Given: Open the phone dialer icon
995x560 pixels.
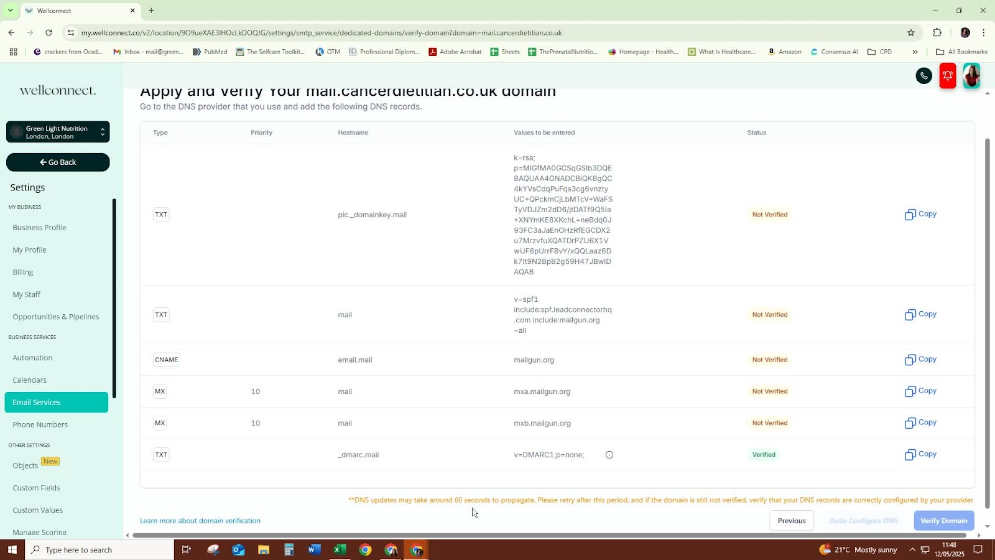Looking at the screenshot, I should pos(924,76).
